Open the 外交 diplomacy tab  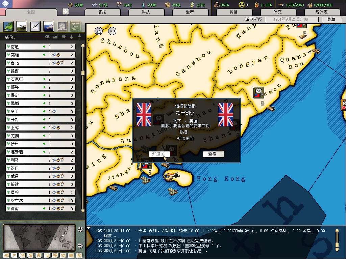[278, 12]
